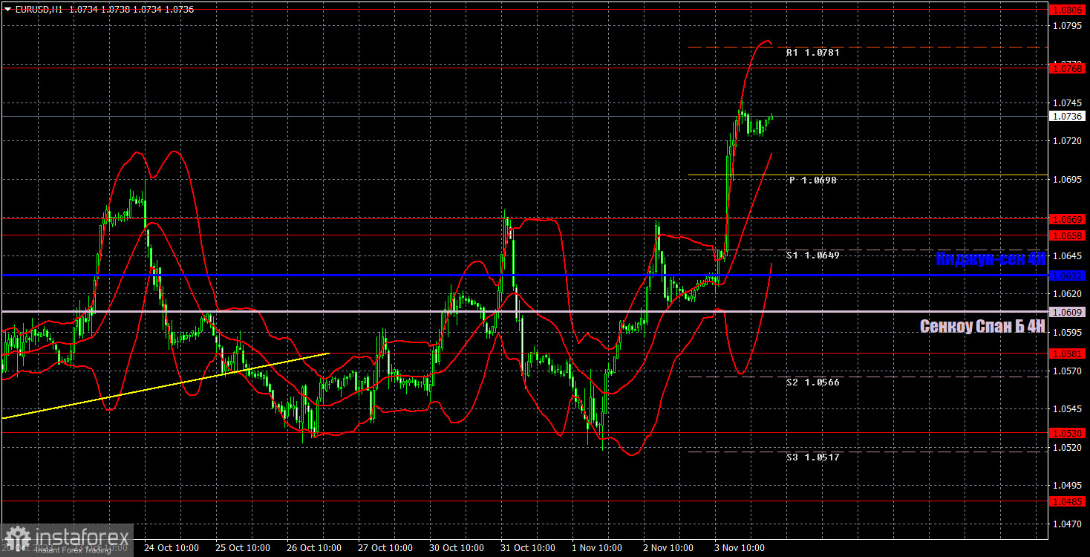The image size is (1090, 557).
Task: Select the S2 1.0566 support label
Action: click(x=813, y=382)
